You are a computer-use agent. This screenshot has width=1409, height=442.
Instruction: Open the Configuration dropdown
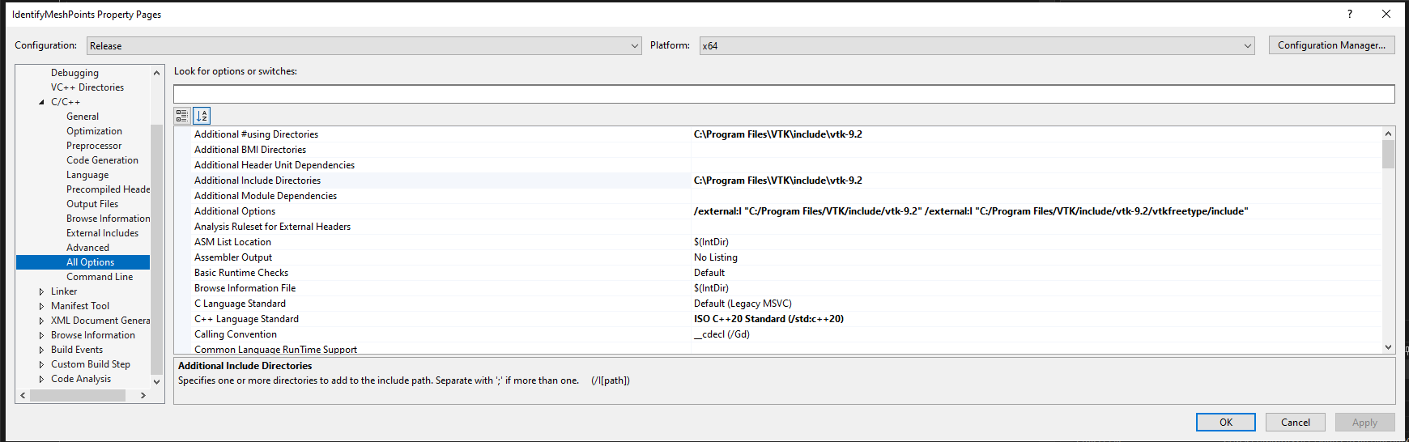click(364, 46)
